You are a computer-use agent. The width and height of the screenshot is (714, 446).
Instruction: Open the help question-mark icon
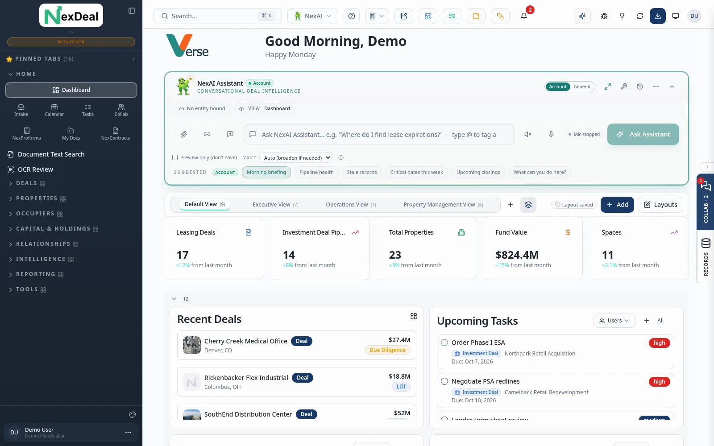352,16
